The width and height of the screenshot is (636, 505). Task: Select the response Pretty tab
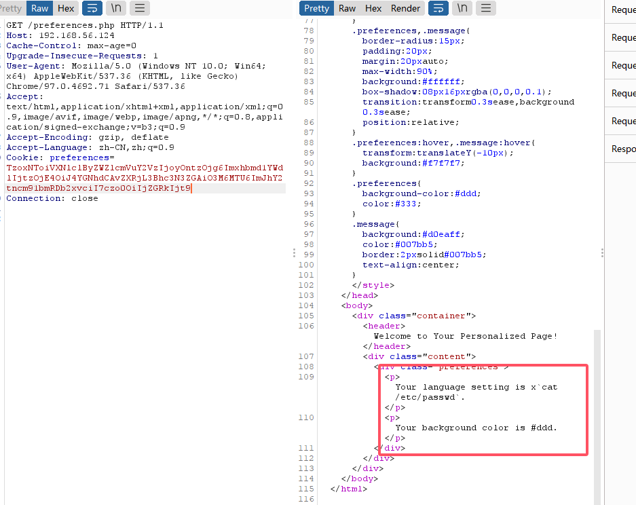[x=316, y=8]
